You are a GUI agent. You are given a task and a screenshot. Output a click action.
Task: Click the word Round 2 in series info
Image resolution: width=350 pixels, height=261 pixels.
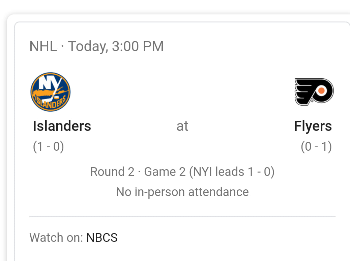(112, 172)
